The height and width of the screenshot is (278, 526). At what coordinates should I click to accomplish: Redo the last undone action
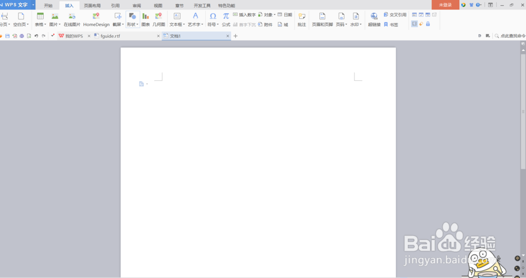(x=44, y=36)
